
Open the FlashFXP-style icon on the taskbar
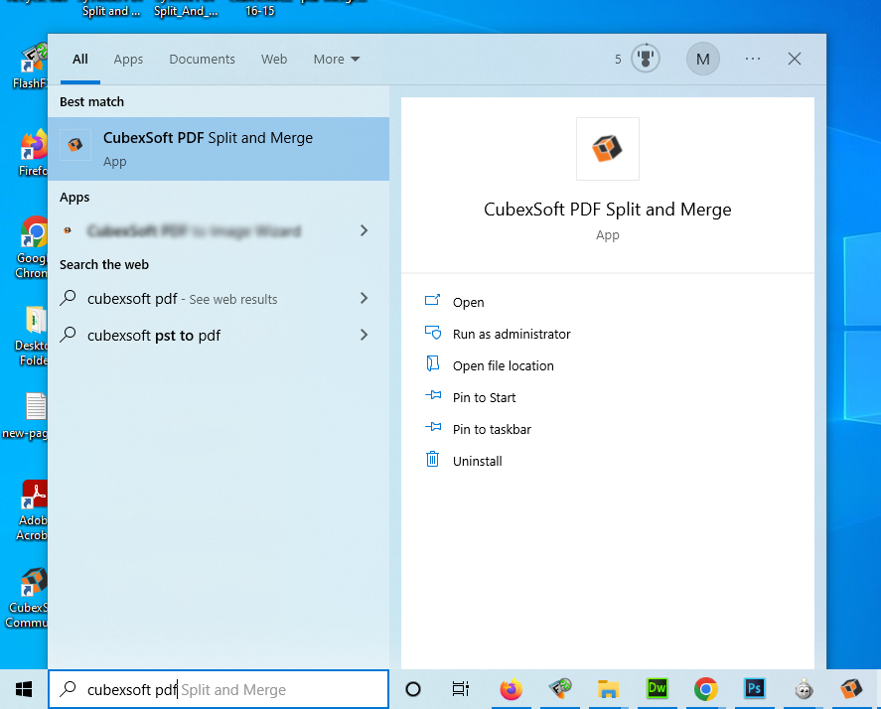coord(559,689)
